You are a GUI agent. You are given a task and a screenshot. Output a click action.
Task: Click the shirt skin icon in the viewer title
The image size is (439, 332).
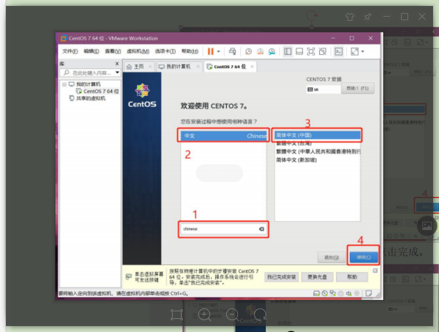350,17
